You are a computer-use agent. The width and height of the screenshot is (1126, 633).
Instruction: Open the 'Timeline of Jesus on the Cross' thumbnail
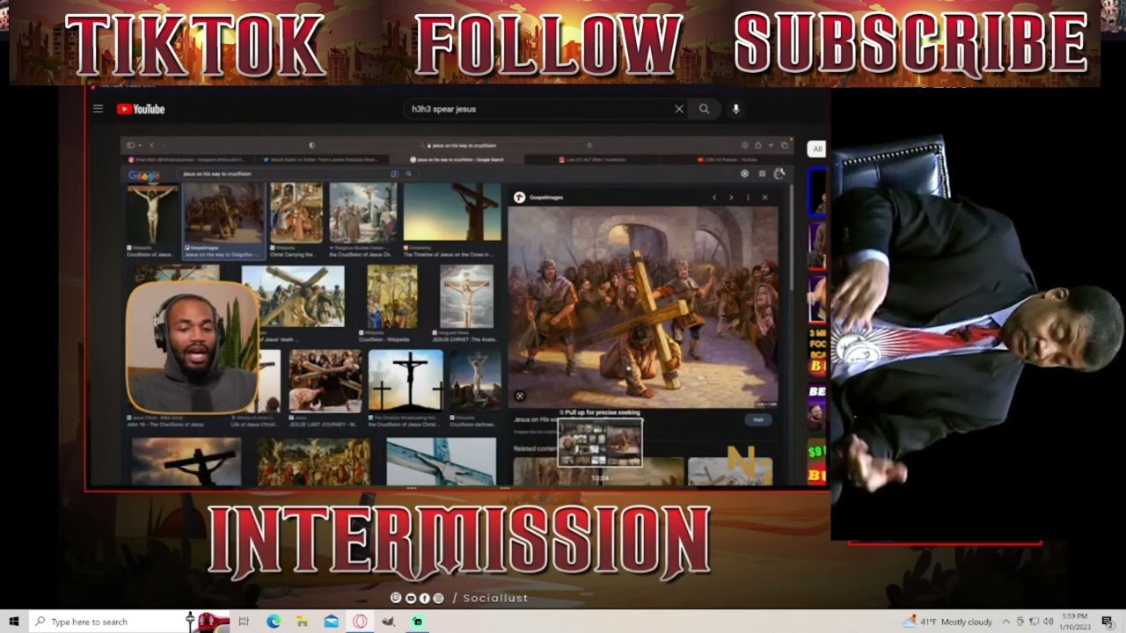[452, 212]
